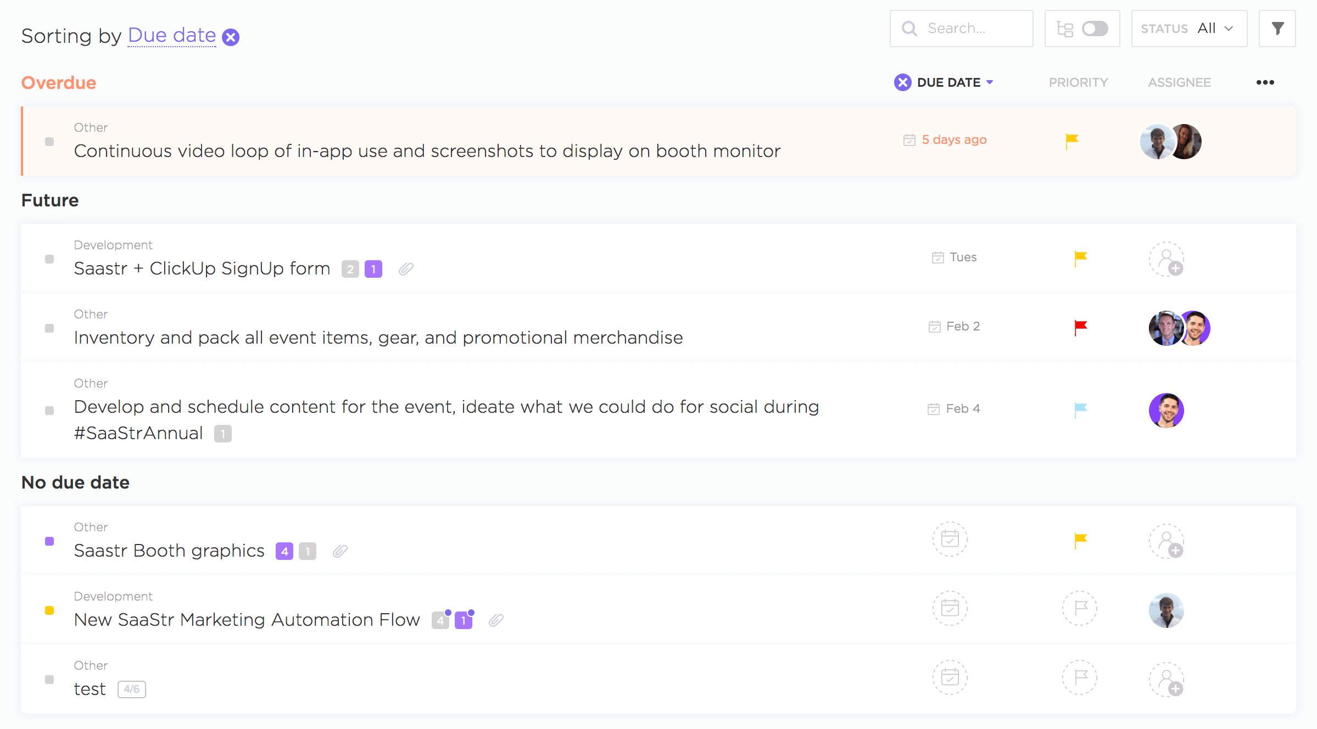Open the filter funnel icon
1317x729 pixels.
(x=1277, y=29)
